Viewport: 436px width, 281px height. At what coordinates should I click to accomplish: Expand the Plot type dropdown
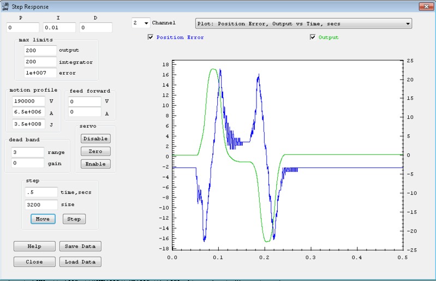coord(408,24)
